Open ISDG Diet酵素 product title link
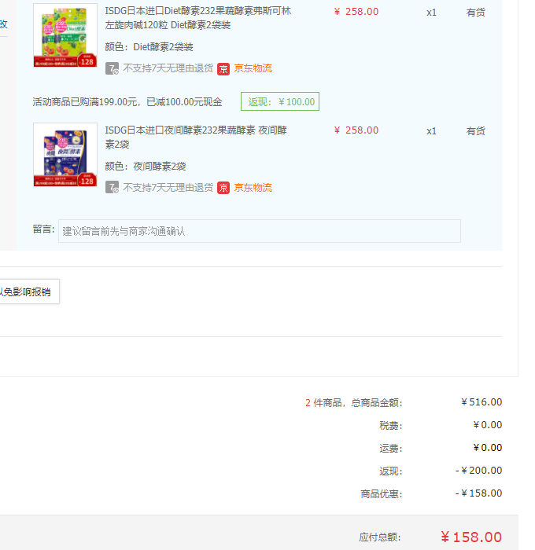 tap(197, 18)
